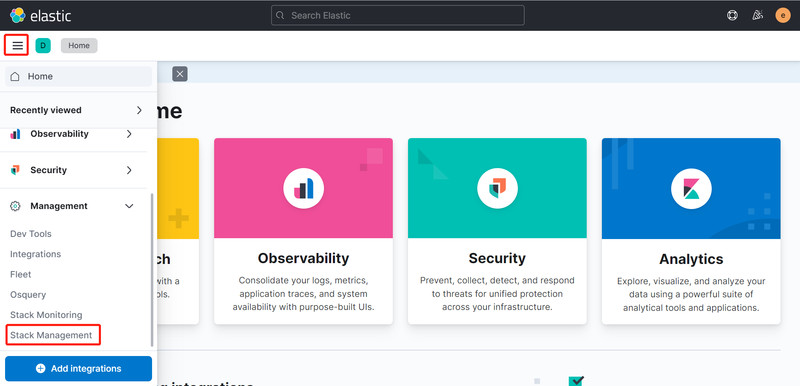800x386 pixels.
Task: Open the help menu icon
Action: pos(732,16)
